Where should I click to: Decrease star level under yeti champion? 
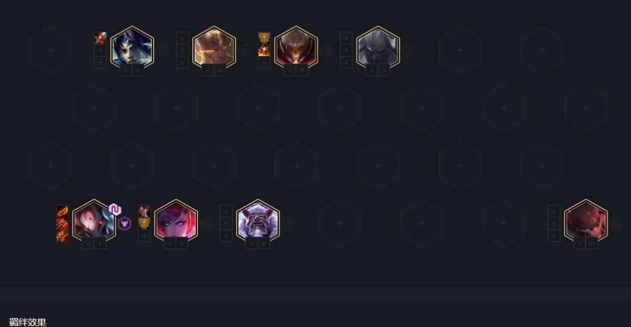[x=252, y=243]
